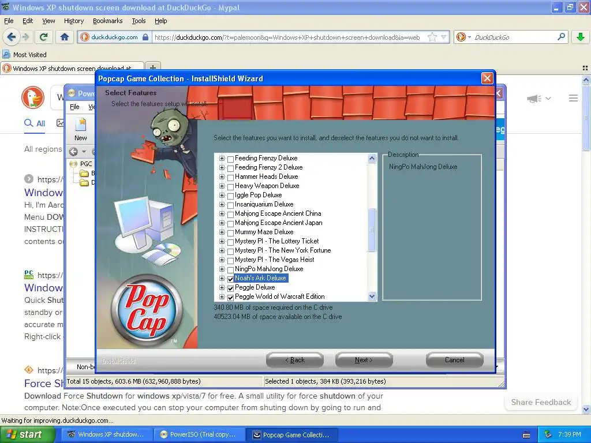Check the Heavy Weapon Deluxe checkbox
The height and width of the screenshot is (443, 591).
click(x=231, y=186)
